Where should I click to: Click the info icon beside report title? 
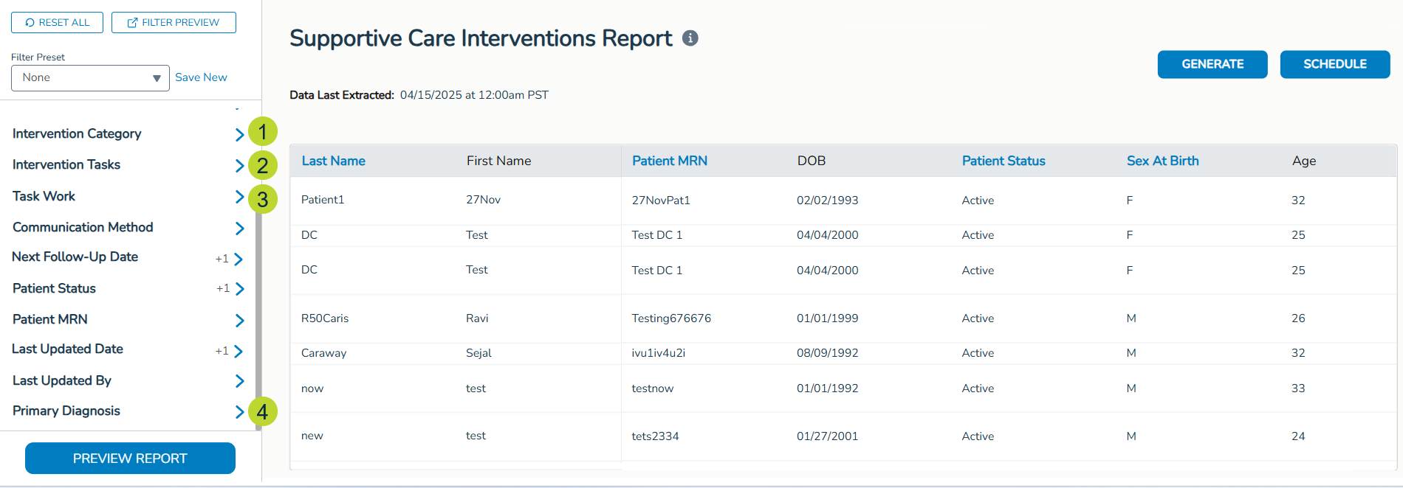pyautogui.click(x=690, y=38)
